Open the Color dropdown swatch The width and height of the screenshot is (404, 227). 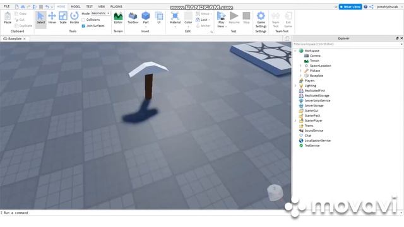click(188, 19)
